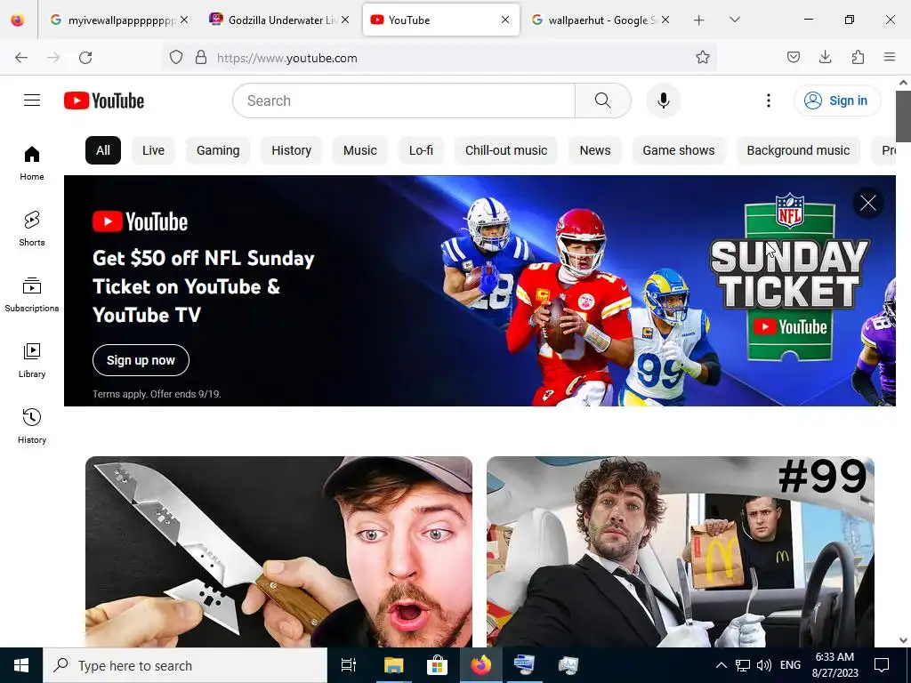Image resolution: width=911 pixels, height=683 pixels.
Task: Open Library from the sidebar
Action: tap(32, 361)
